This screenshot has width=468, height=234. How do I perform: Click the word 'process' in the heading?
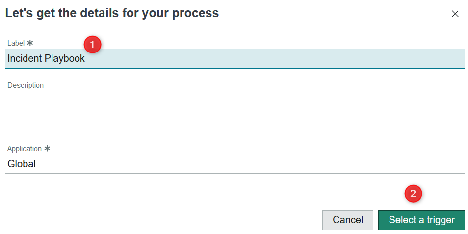(198, 14)
